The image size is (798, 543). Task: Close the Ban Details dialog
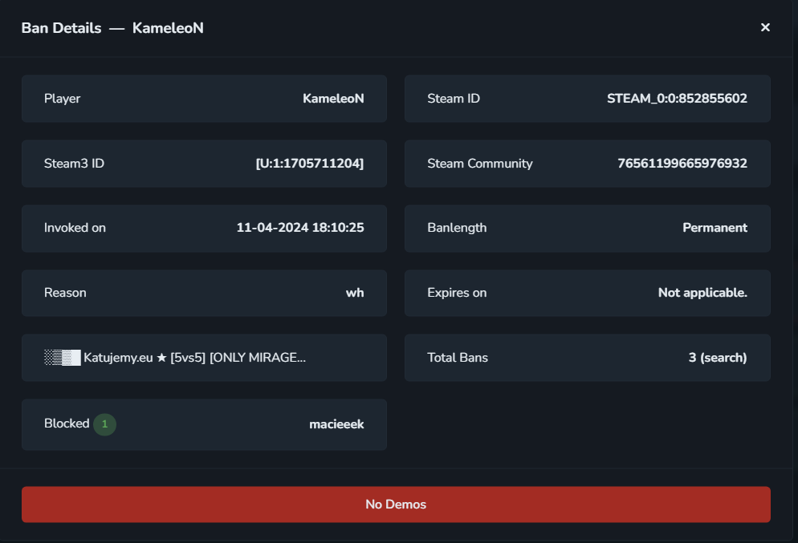click(765, 27)
